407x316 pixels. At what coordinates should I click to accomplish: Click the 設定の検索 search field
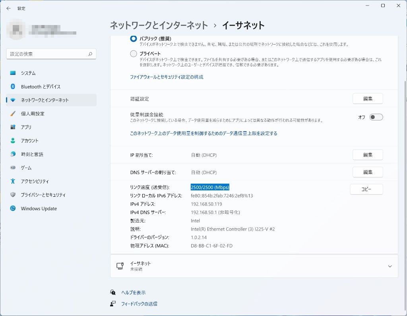[x=47, y=54]
